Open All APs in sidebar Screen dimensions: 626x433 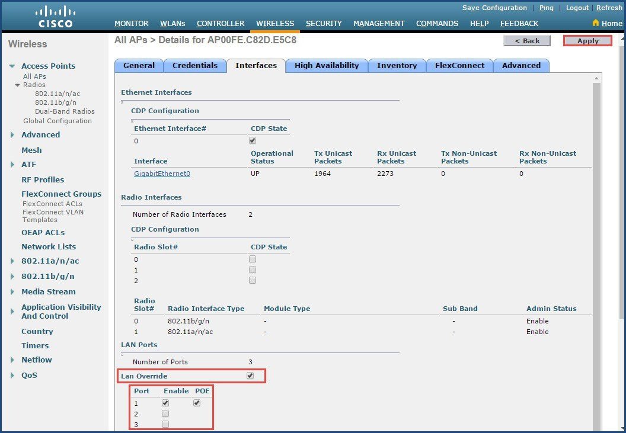coord(34,76)
